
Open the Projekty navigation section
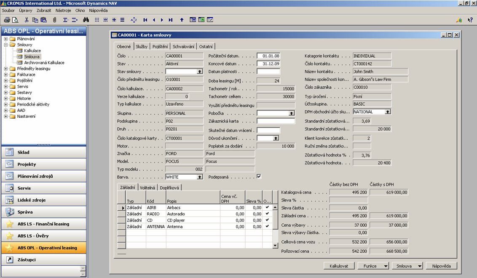pyautogui.click(x=44, y=164)
